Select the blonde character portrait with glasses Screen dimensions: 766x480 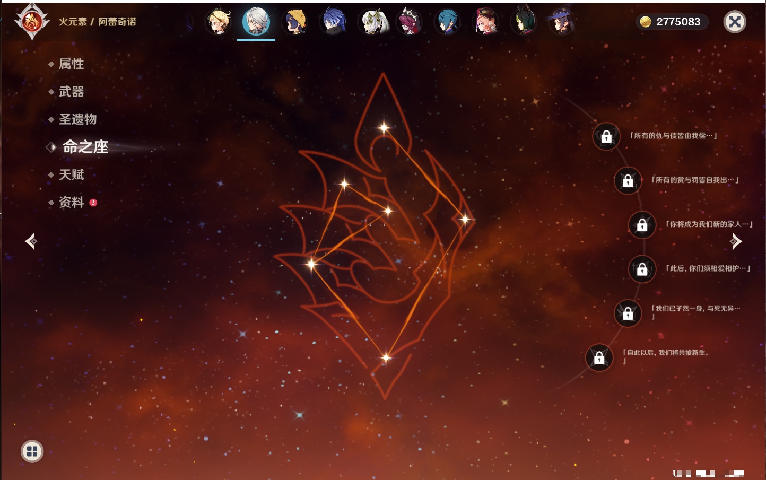218,22
